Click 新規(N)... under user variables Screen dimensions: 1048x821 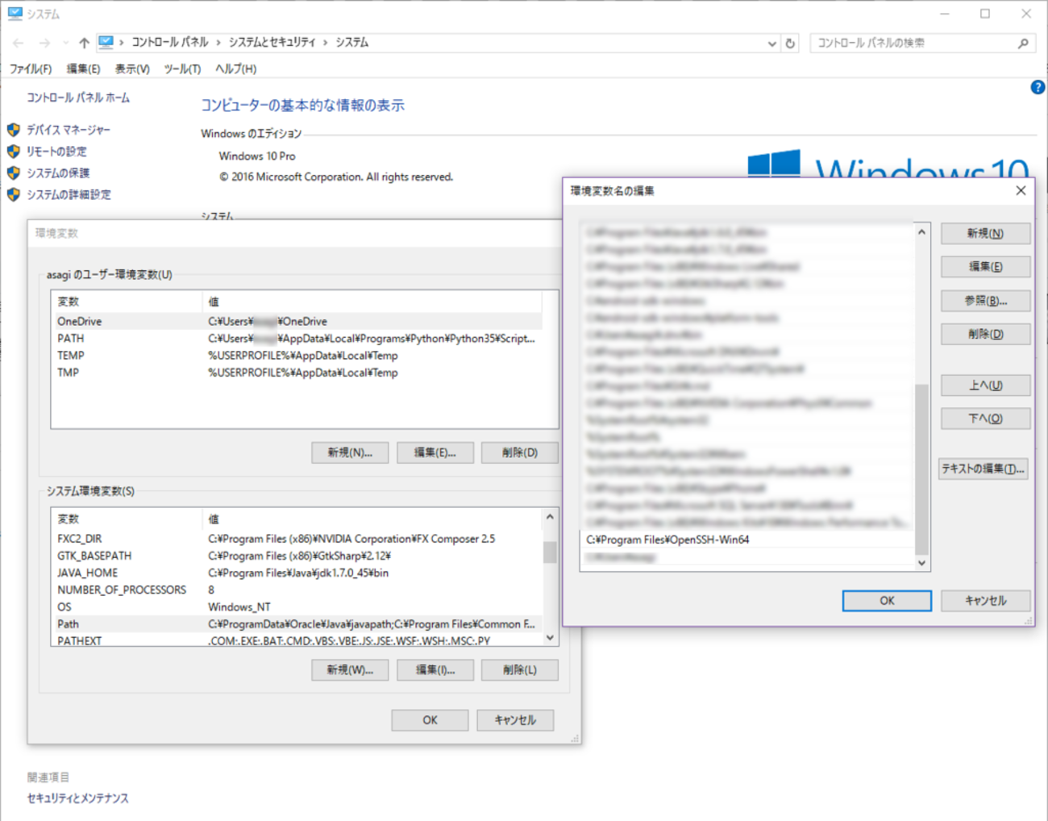[350, 453]
